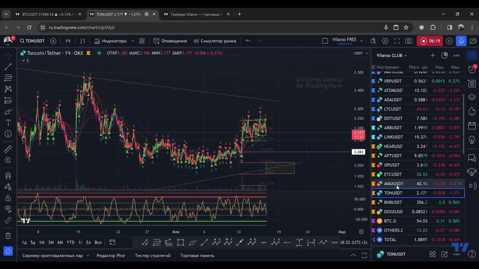This screenshot has width=479, height=269.
Task: Remove AVAXUSDT with its X button
Action: click(x=460, y=184)
